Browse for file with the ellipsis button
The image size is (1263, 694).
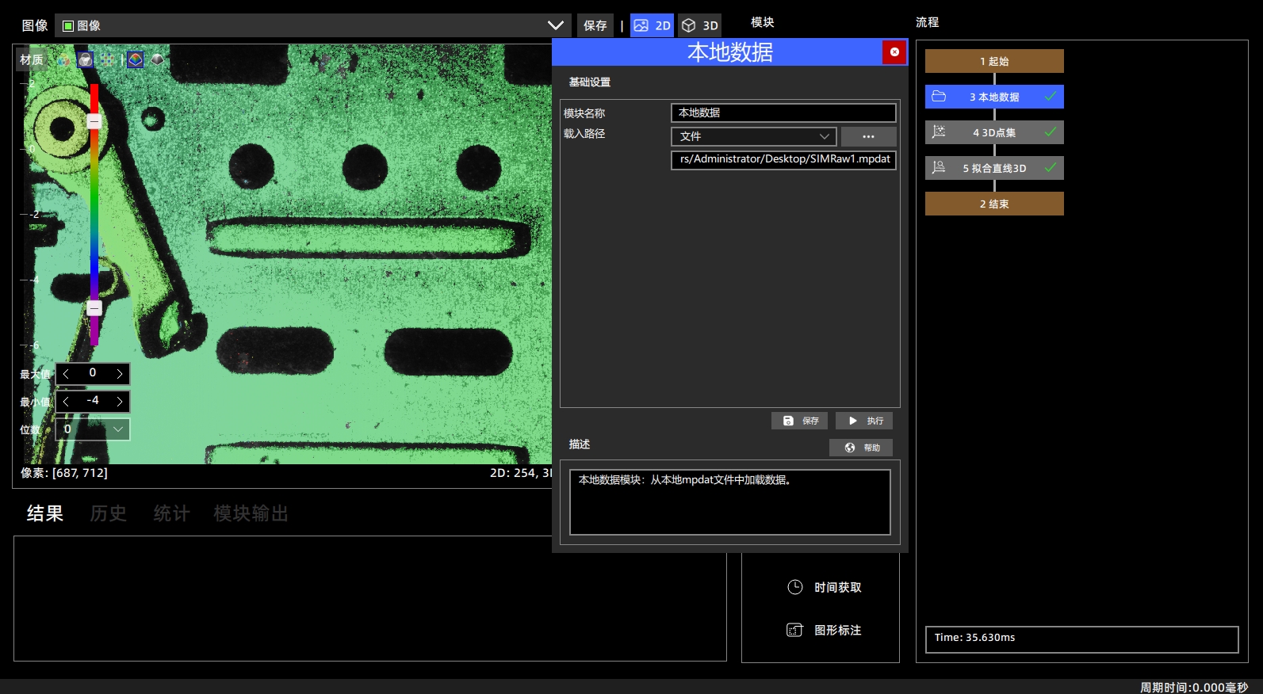869,136
